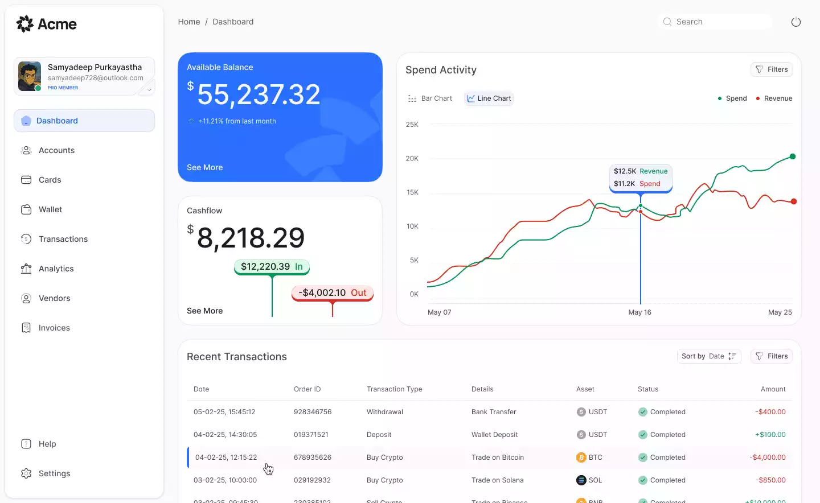
Task: Click the power icon at top right
Action: click(x=796, y=22)
